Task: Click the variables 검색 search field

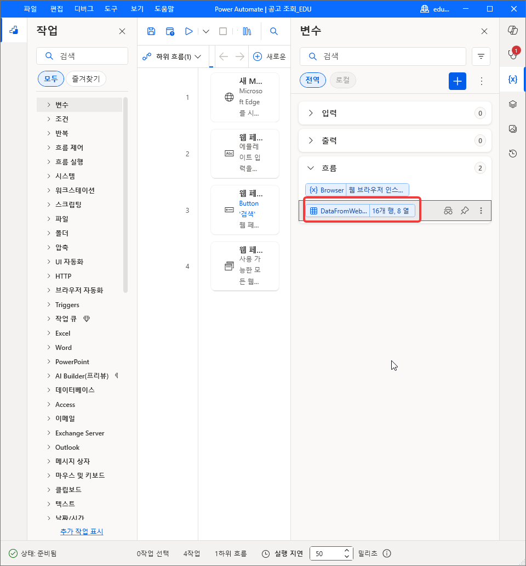Action: [x=383, y=56]
